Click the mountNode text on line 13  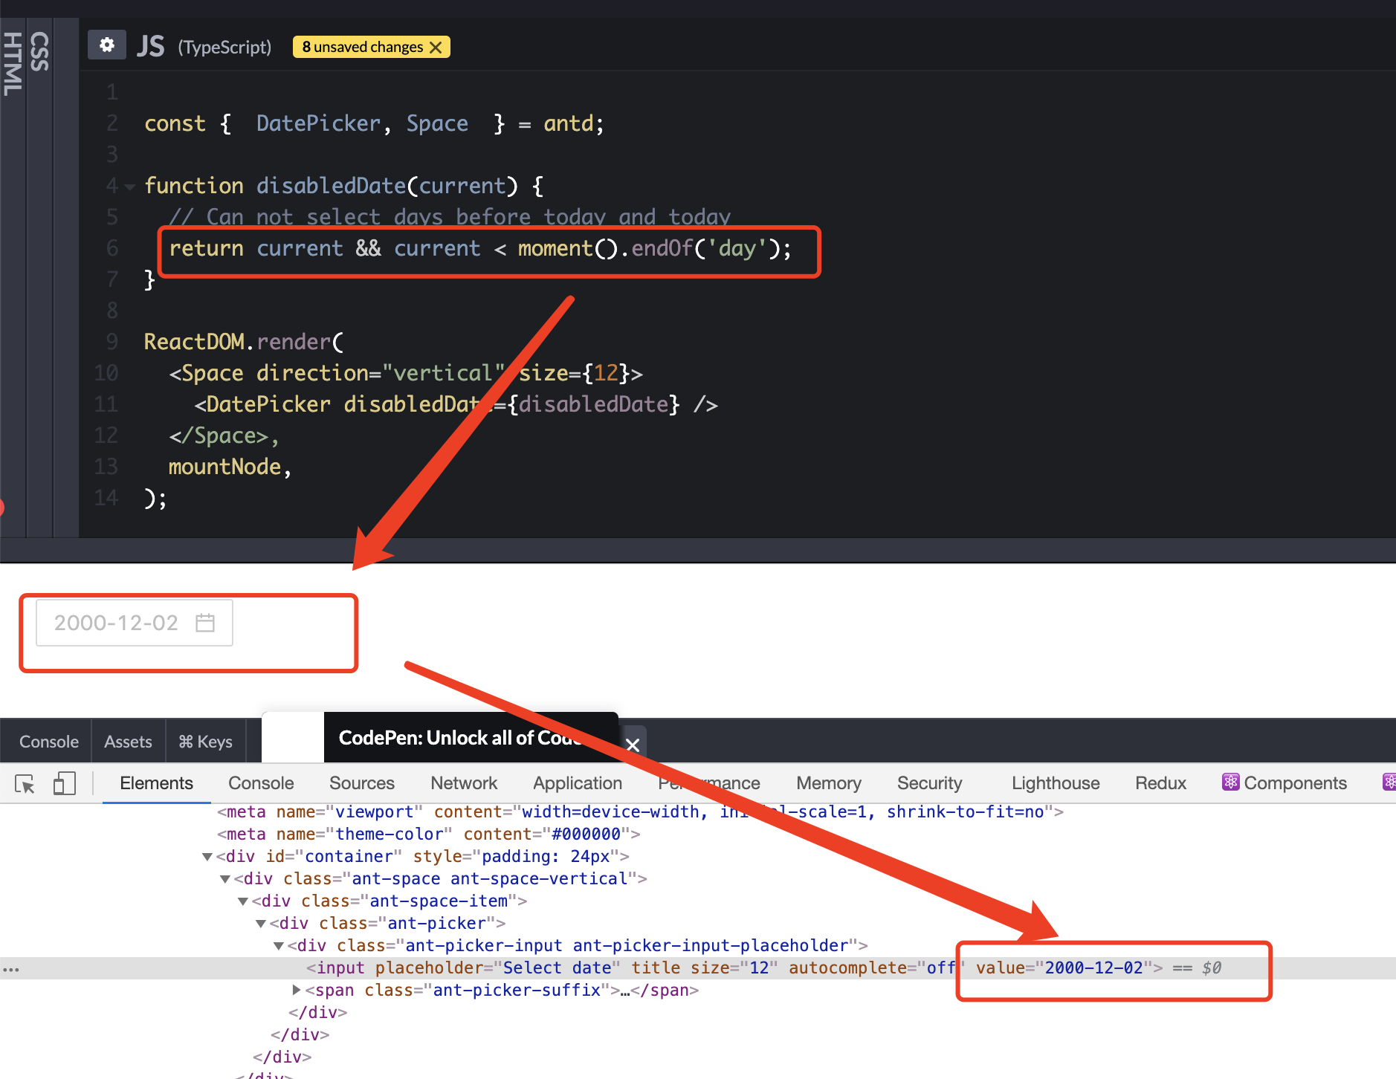224,467
